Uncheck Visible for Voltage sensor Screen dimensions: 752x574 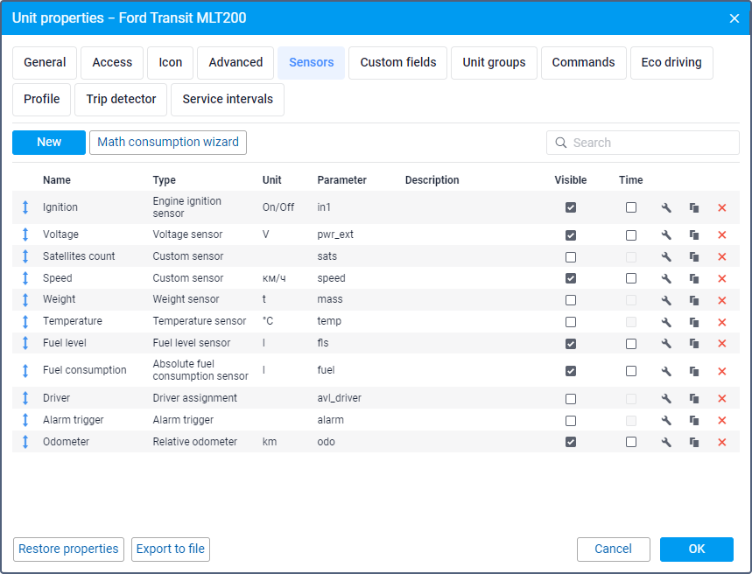tap(571, 235)
